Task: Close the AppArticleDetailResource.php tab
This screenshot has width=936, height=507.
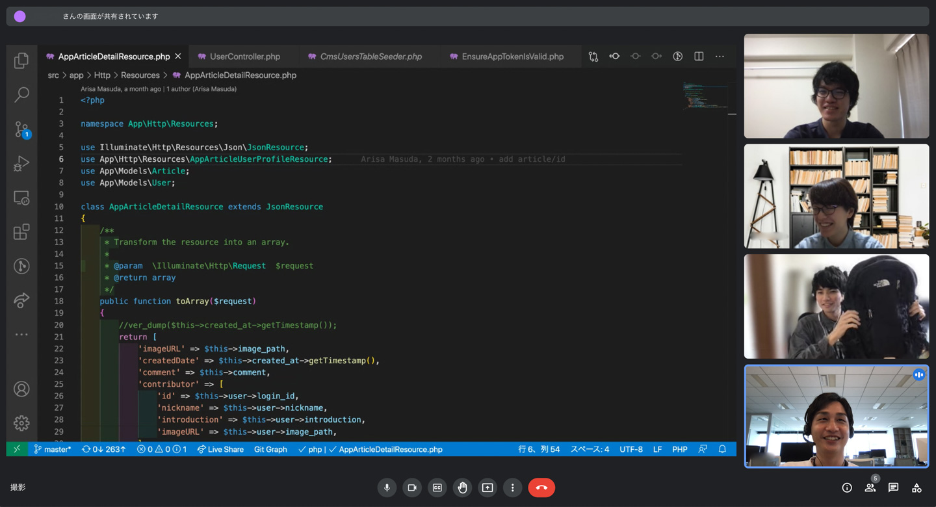Action: (178, 57)
